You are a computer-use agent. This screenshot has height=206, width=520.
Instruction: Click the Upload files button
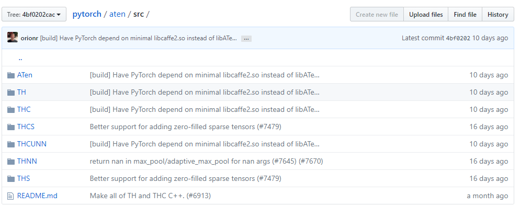[x=426, y=14]
